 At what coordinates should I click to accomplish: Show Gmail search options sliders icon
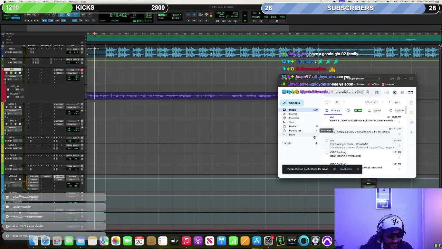377,92
